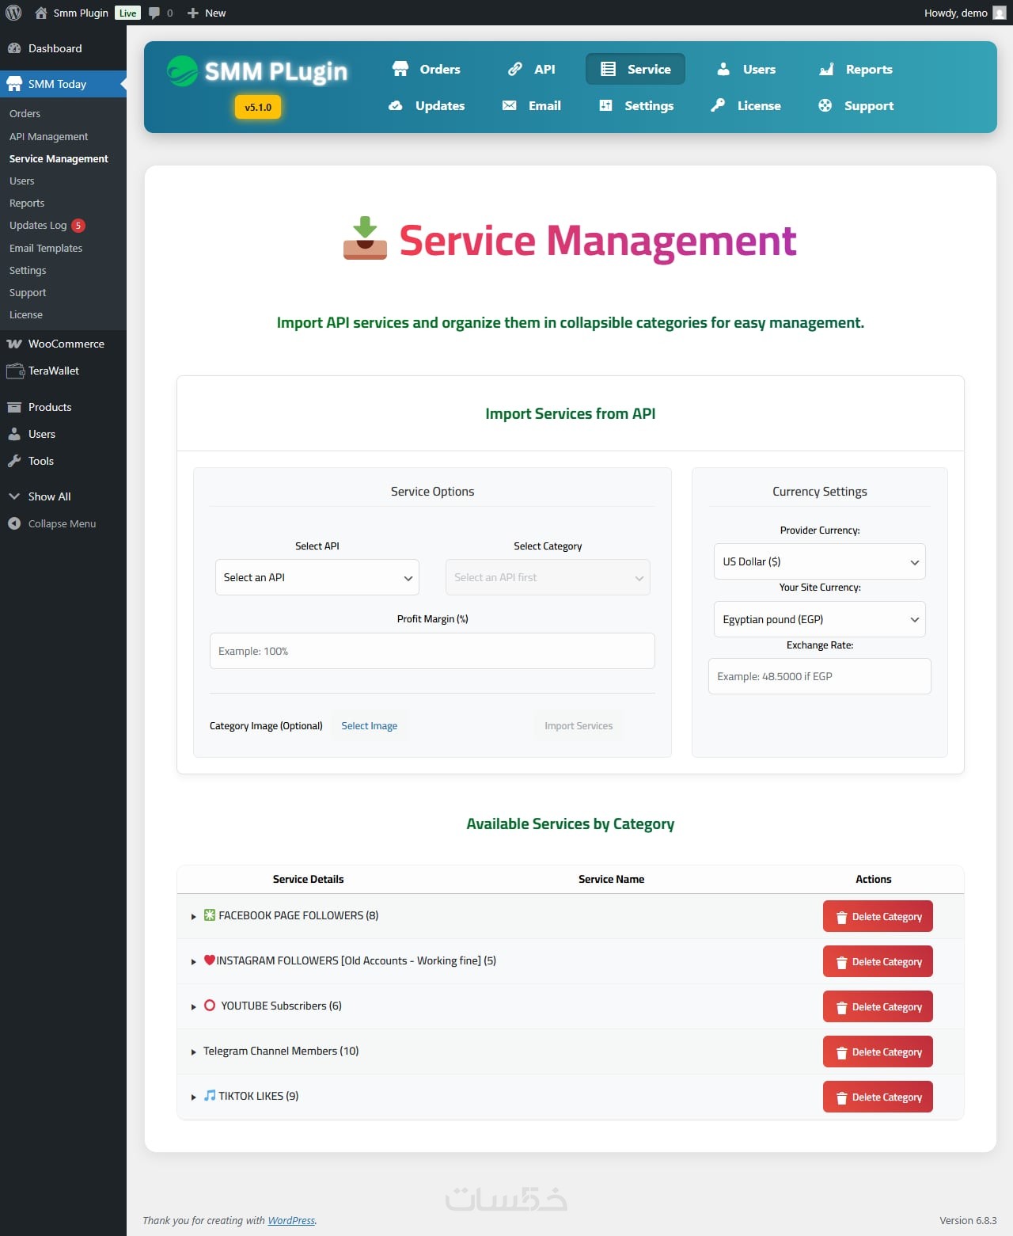
Task: Open Email Templates in the sidebar
Action: coord(46,248)
